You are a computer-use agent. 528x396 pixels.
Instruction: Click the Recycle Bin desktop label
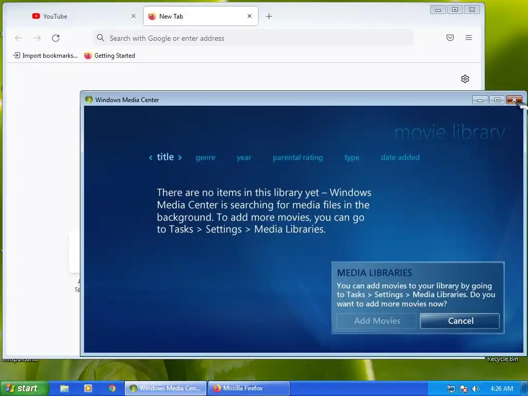click(502, 359)
